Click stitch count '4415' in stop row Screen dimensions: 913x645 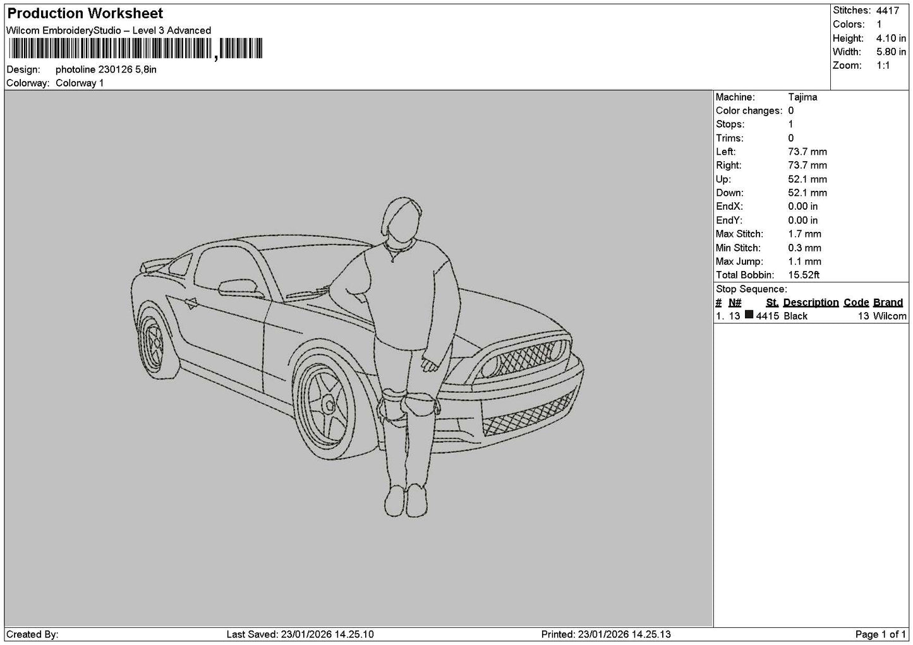tap(767, 316)
